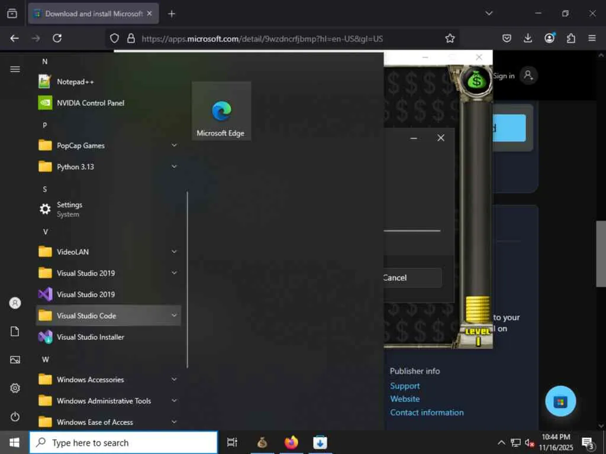Click the Firefox address bar URL
Viewport: 606px width, 454px height.
pos(262,38)
